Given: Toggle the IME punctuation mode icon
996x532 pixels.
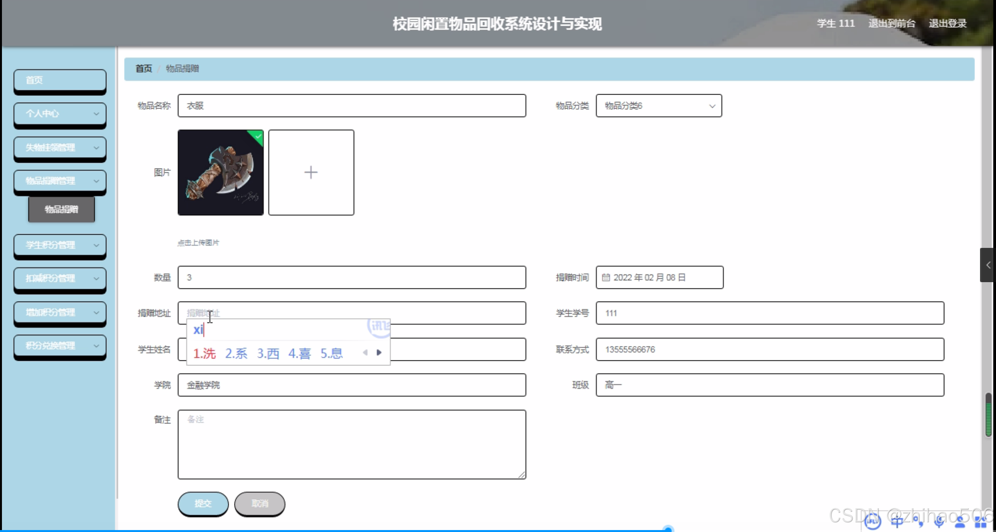Looking at the screenshot, I should point(918,521).
